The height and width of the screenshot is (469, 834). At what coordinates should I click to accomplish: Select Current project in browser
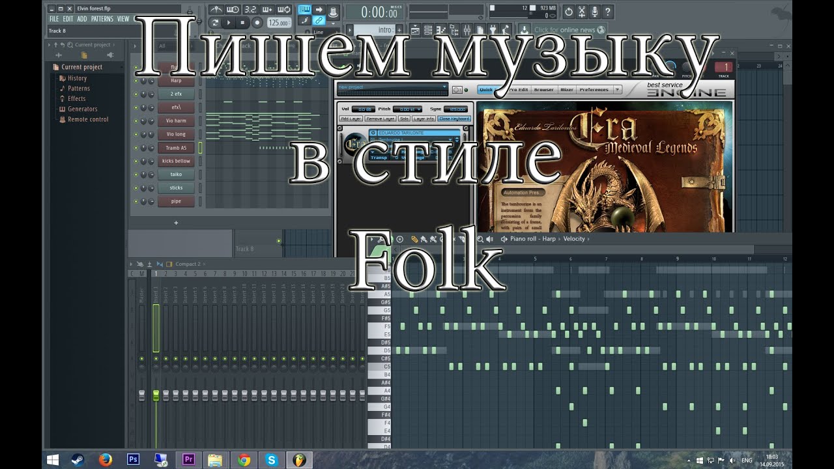[x=81, y=67]
